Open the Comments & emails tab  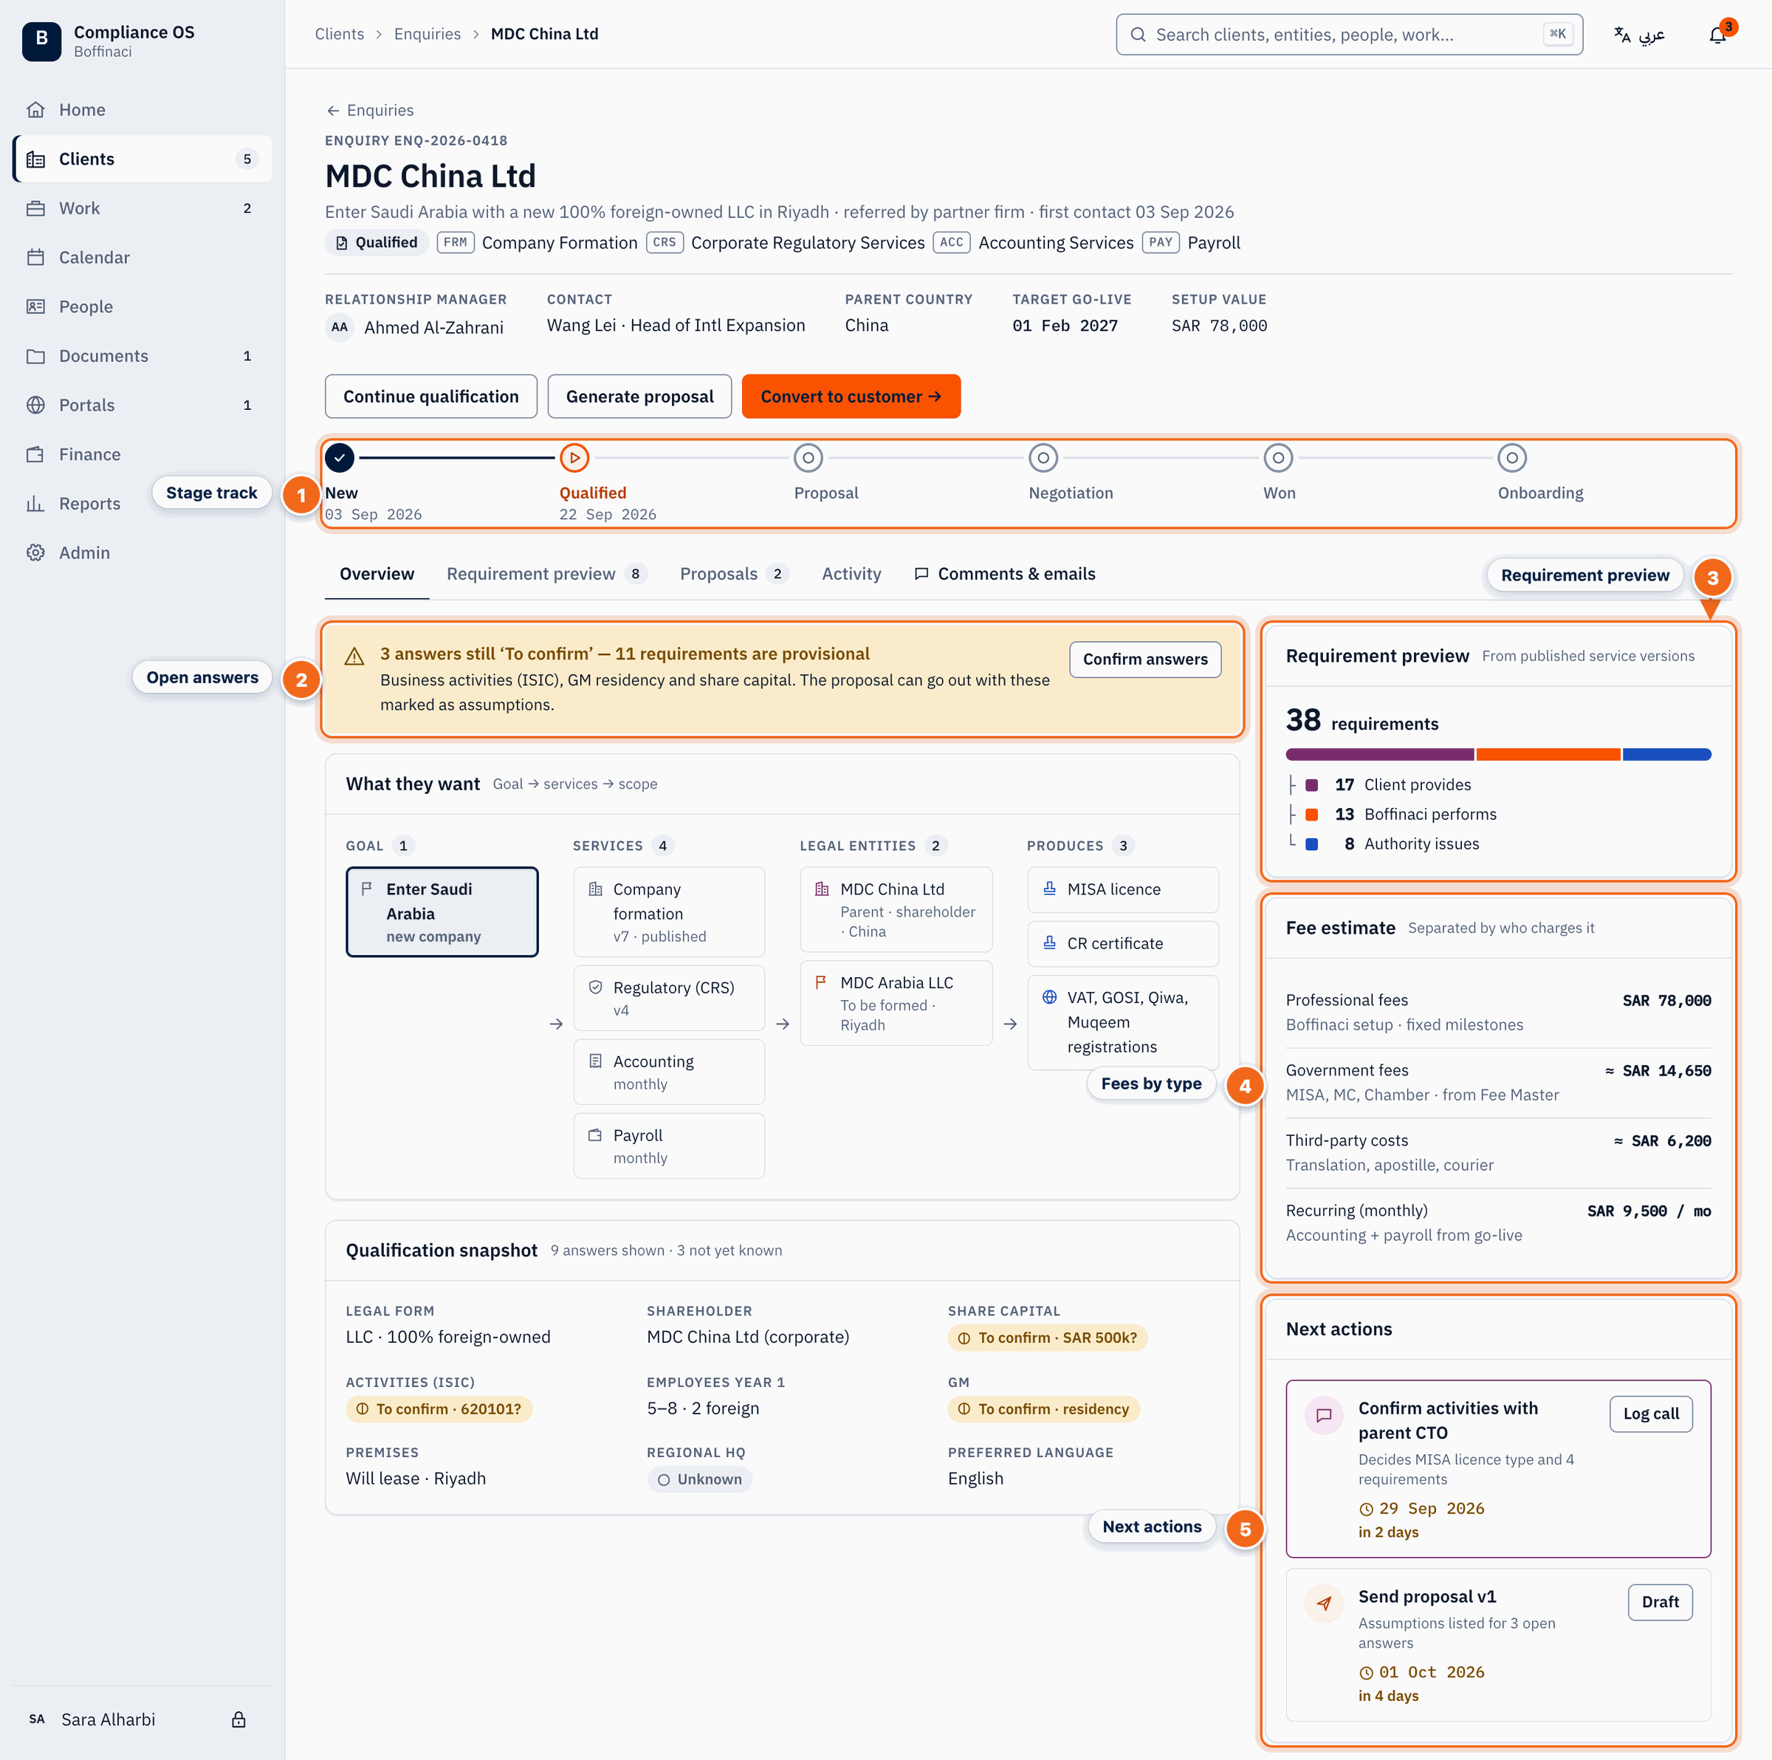coord(1004,574)
